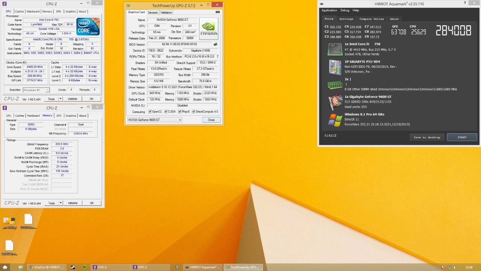481x271 pixels.
Task: Open the Debug menu in Aquamark
Action: [345, 11]
